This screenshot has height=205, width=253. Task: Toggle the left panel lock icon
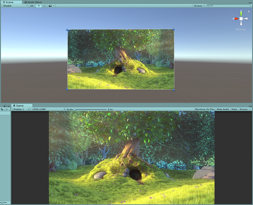[5, 106]
